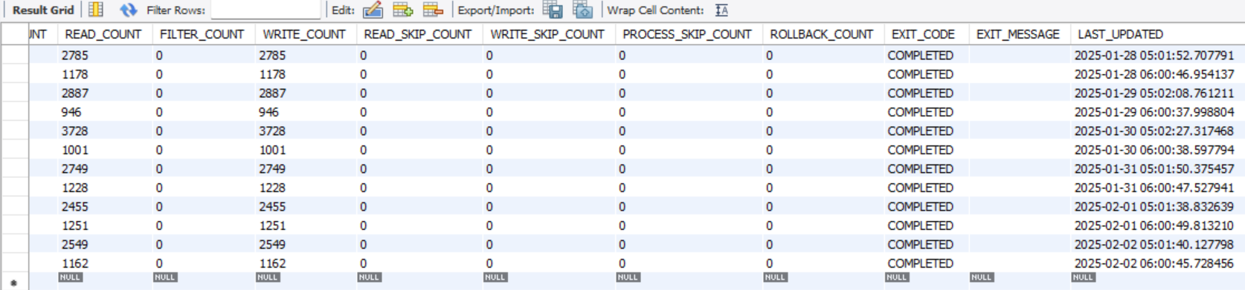Sort by WRITE_COUNT column header
The width and height of the screenshot is (1245, 290).
[x=303, y=34]
